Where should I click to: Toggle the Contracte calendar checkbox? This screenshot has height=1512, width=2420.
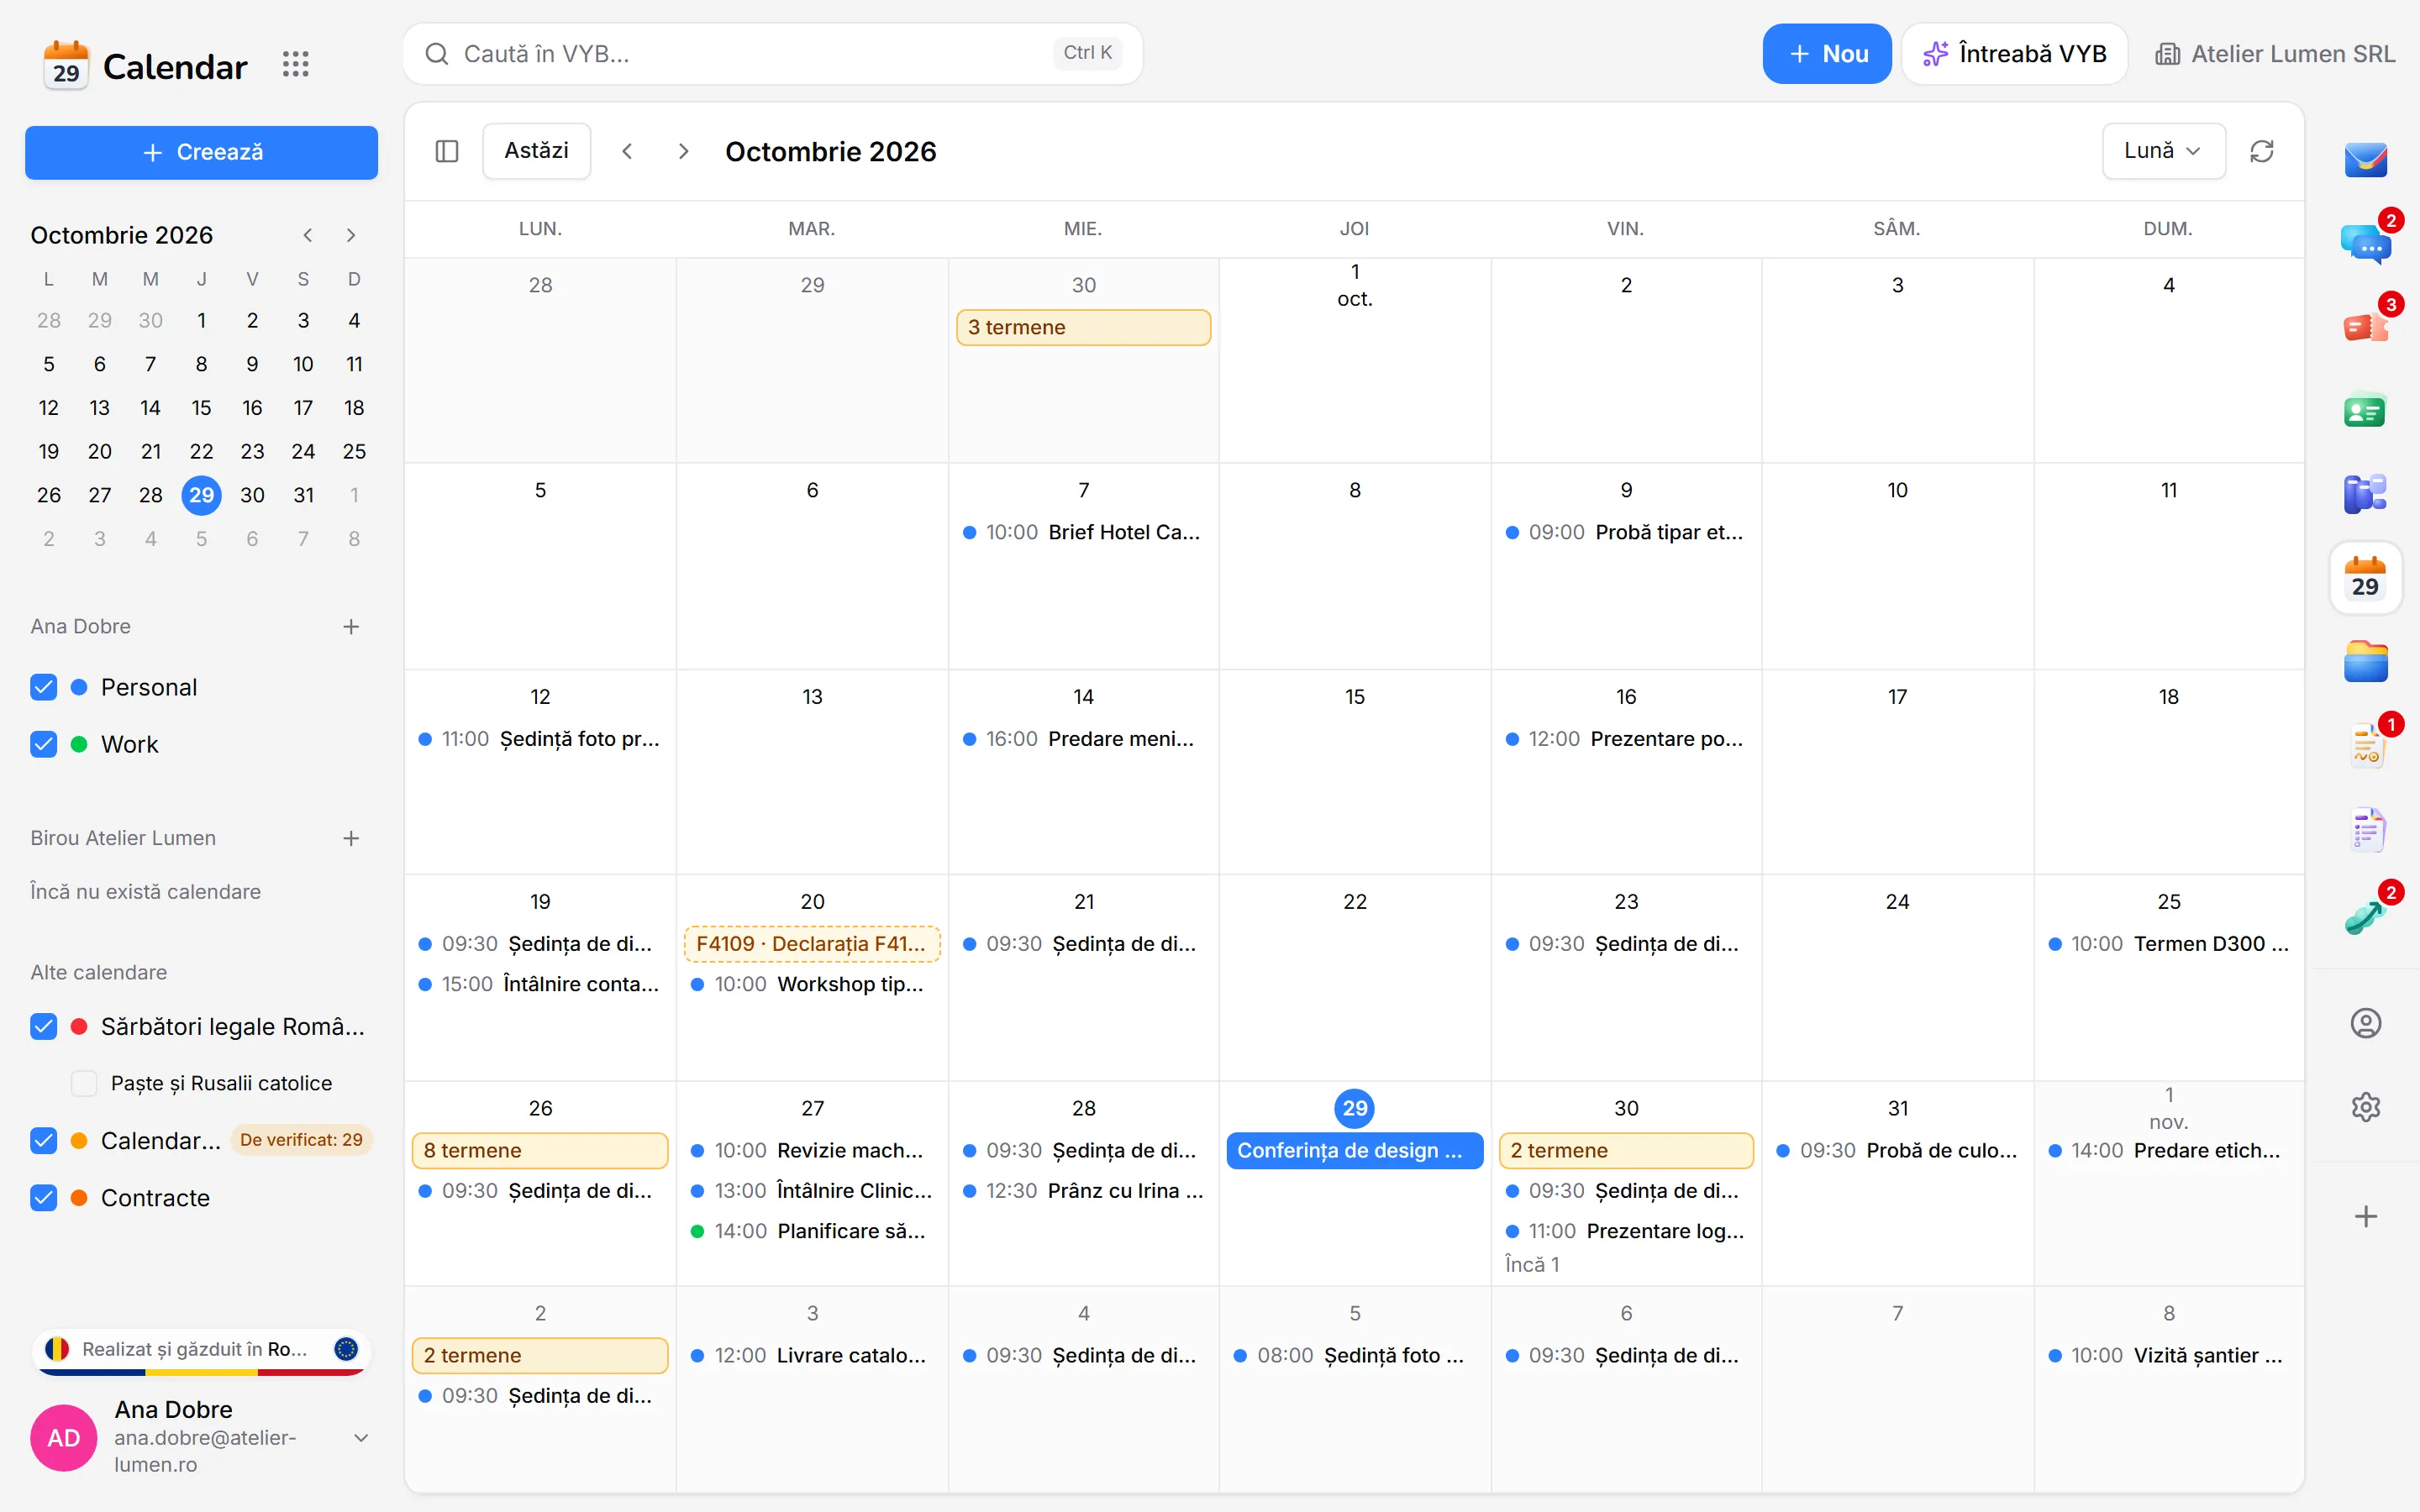[x=44, y=1197]
